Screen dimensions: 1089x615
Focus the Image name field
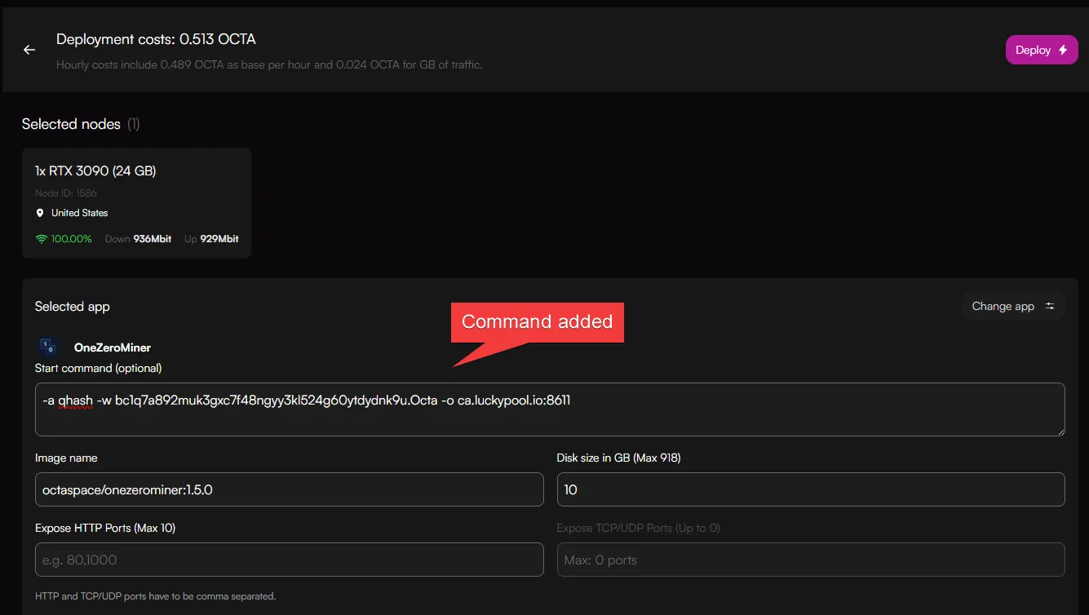tap(290, 489)
